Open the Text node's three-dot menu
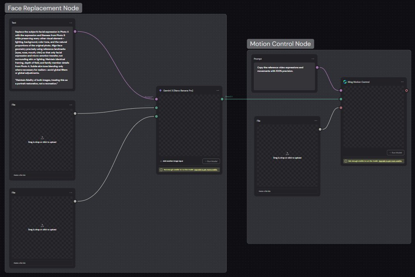 point(71,23)
